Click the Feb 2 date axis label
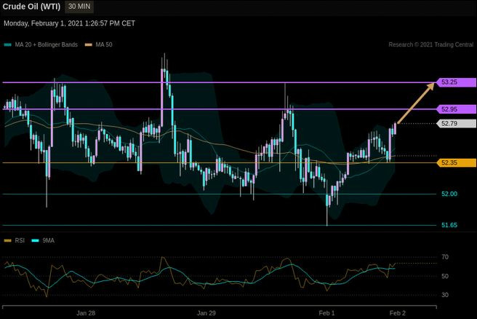 (397, 313)
